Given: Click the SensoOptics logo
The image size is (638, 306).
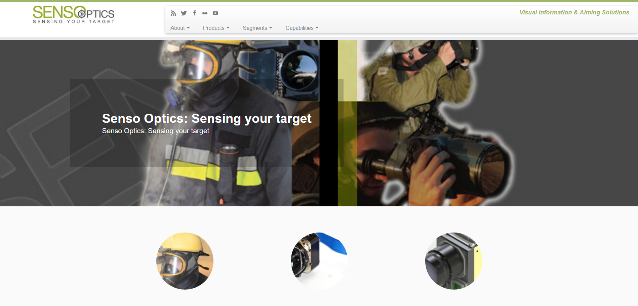Looking at the screenshot, I should [74, 15].
